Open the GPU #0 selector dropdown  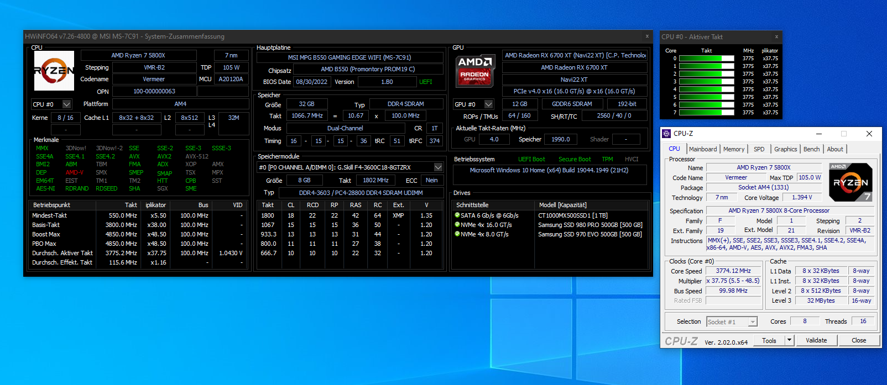488,104
